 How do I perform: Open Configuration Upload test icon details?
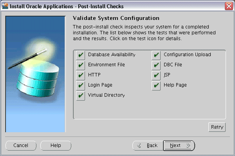[x=156, y=55]
